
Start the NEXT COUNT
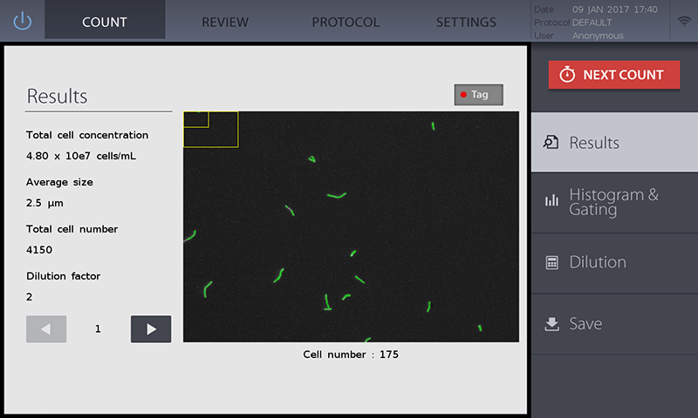614,75
